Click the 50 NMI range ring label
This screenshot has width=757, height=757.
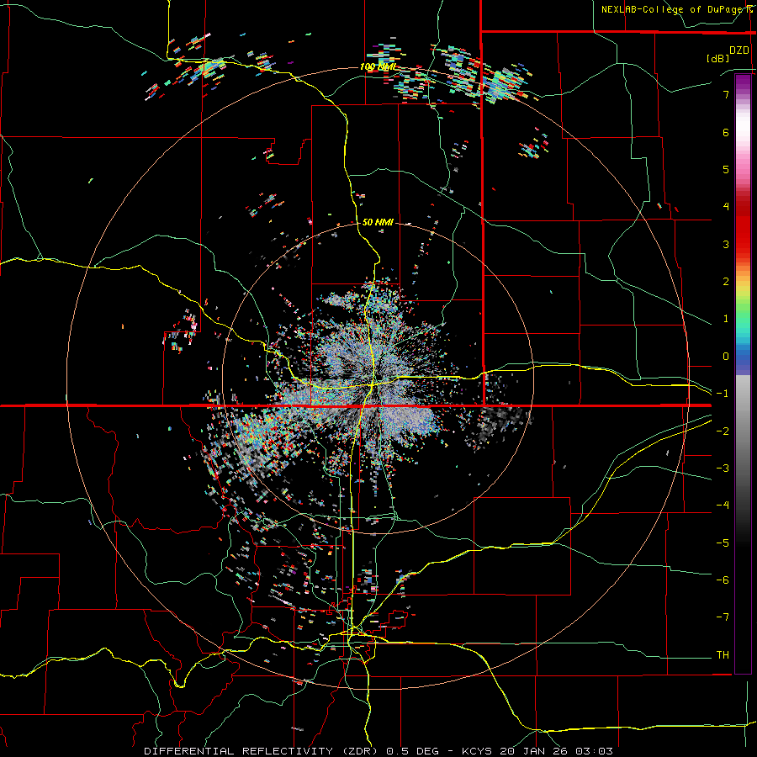pos(378,222)
